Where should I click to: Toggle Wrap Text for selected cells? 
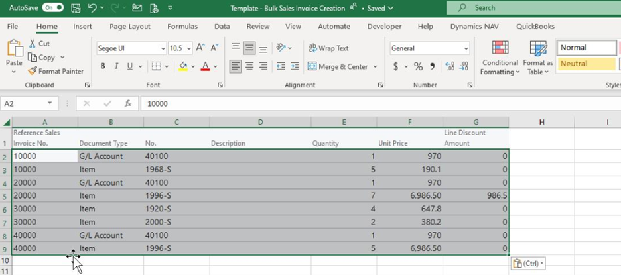coord(328,48)
